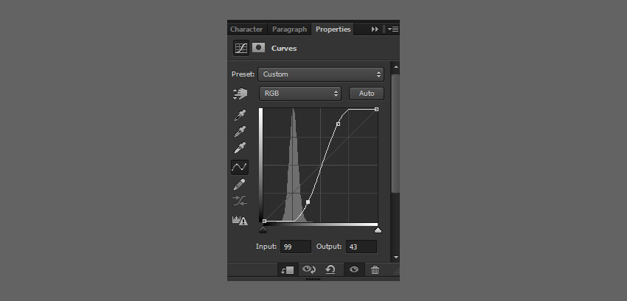Select the bottom-left curve endpoint
Viewport: 627px width, 301px height.
pos(264,221)
